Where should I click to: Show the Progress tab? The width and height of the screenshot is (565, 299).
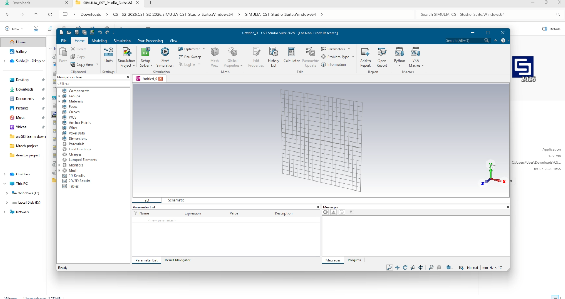click(354, 260)
